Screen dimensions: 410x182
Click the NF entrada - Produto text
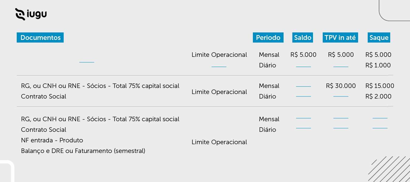point(52,140)
